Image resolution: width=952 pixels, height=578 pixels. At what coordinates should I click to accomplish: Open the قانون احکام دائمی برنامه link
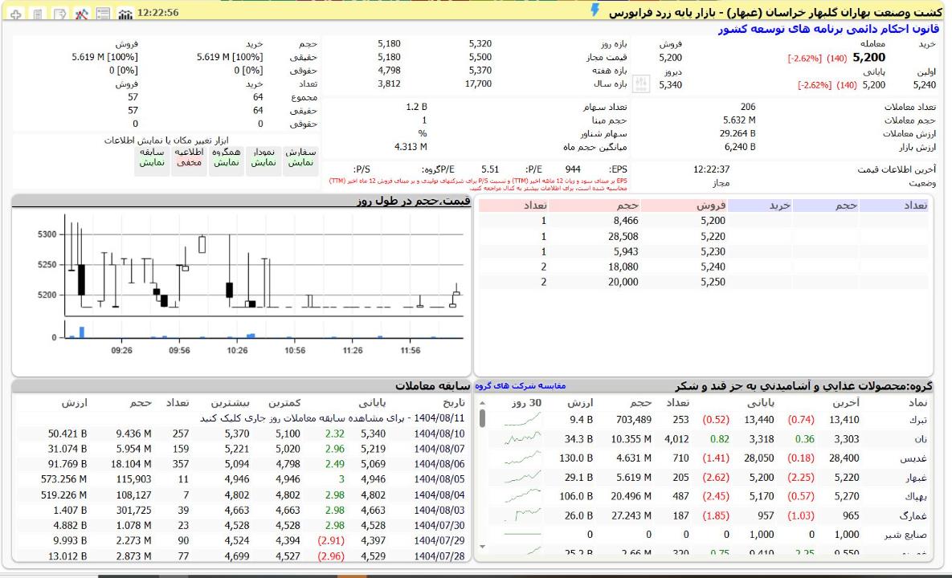[x=832, y=29]
